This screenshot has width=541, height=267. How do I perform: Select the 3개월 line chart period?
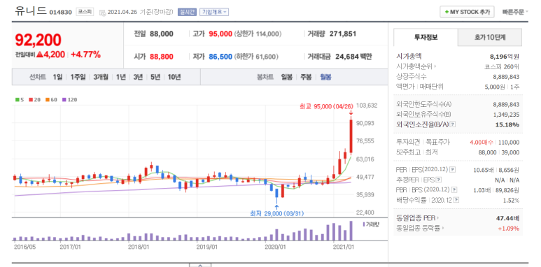pyautogui.click(x=101, y=77)
